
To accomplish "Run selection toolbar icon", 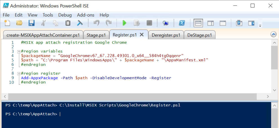I will tap(137, 23).
